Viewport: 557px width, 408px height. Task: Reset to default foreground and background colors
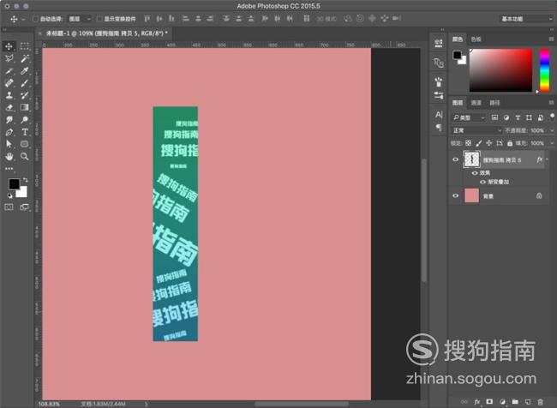pos(9,195)
